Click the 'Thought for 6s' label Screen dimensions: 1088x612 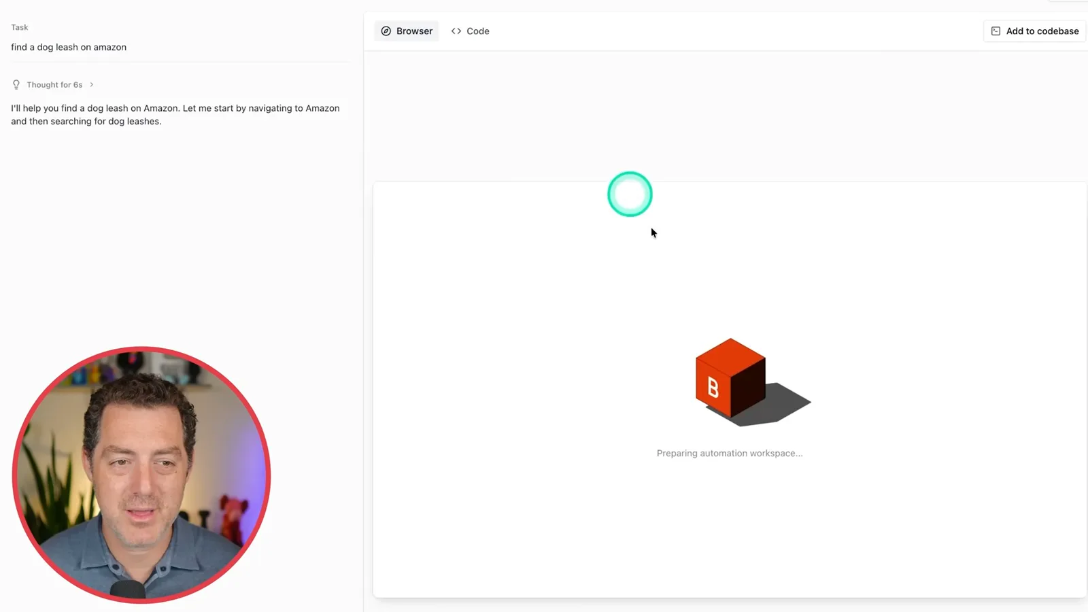click(54, 85)
